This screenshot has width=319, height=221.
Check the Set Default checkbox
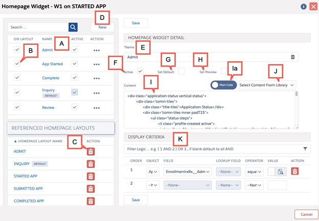coord(181,71)
